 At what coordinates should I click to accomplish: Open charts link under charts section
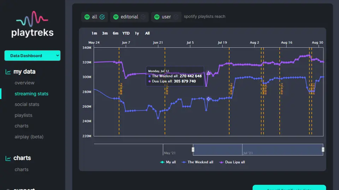coord(22,170)
